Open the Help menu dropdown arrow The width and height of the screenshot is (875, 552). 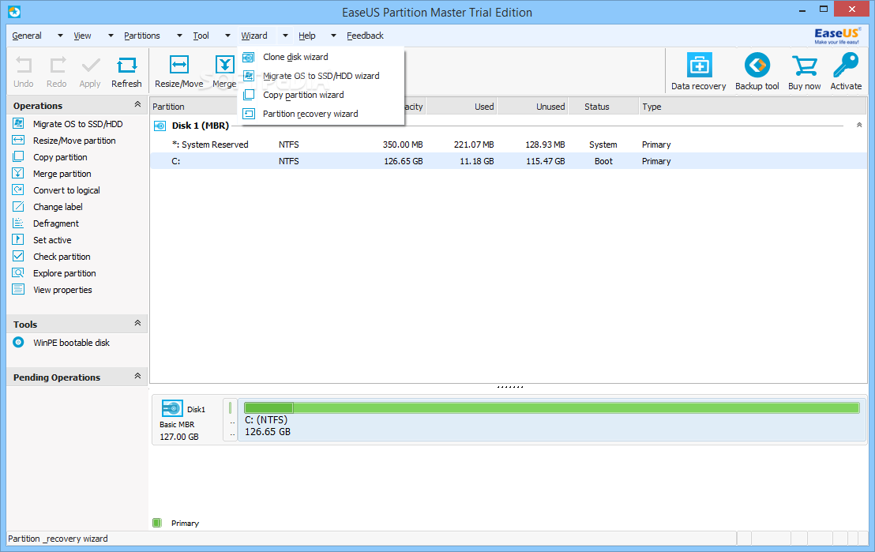click(333, 36)
